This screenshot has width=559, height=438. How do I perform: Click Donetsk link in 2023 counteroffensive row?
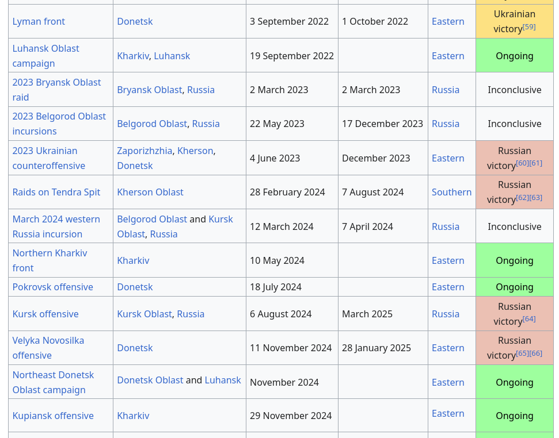click(x=135, y=166)
